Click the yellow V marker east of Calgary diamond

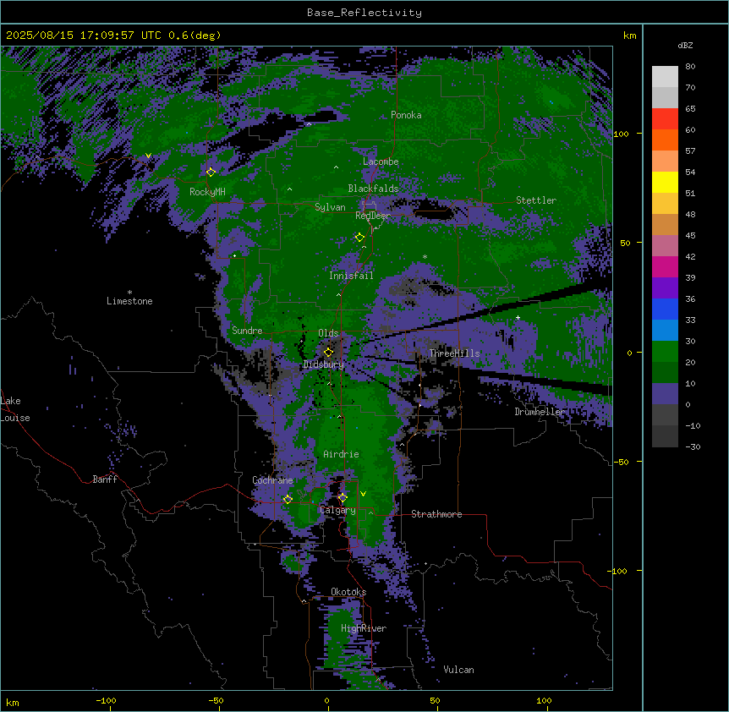coord(363,494)
